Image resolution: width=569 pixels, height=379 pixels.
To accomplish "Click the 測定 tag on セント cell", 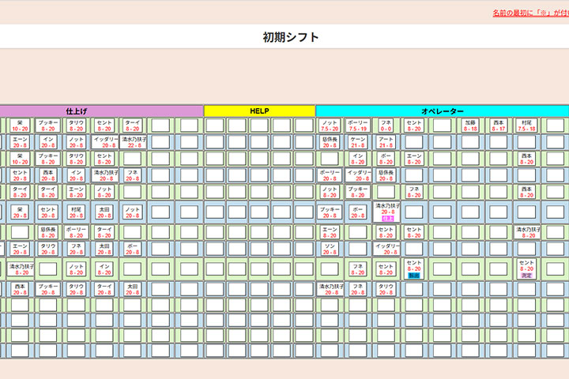I will 527,276.
